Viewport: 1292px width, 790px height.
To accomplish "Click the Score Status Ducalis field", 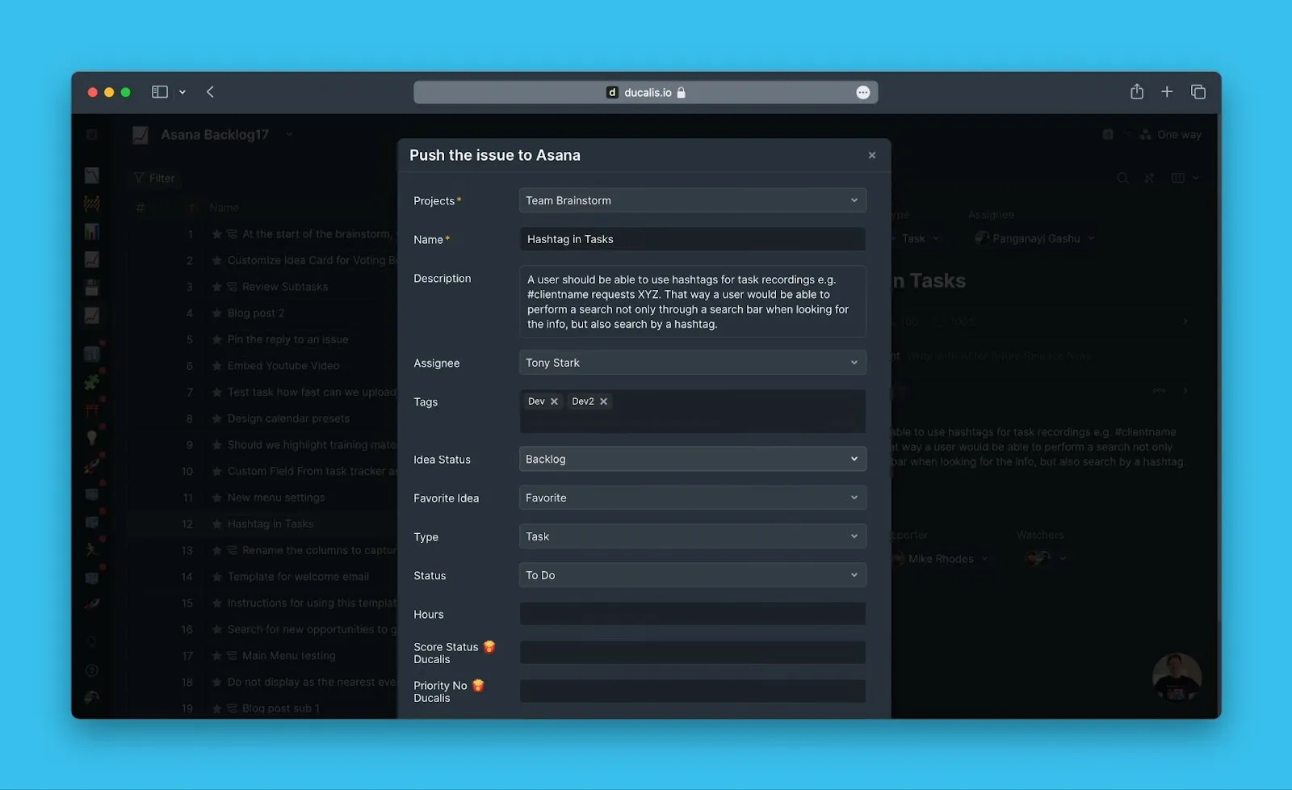I will (692, 653).
